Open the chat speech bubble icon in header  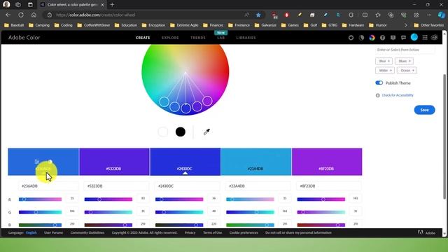(403, 38)
